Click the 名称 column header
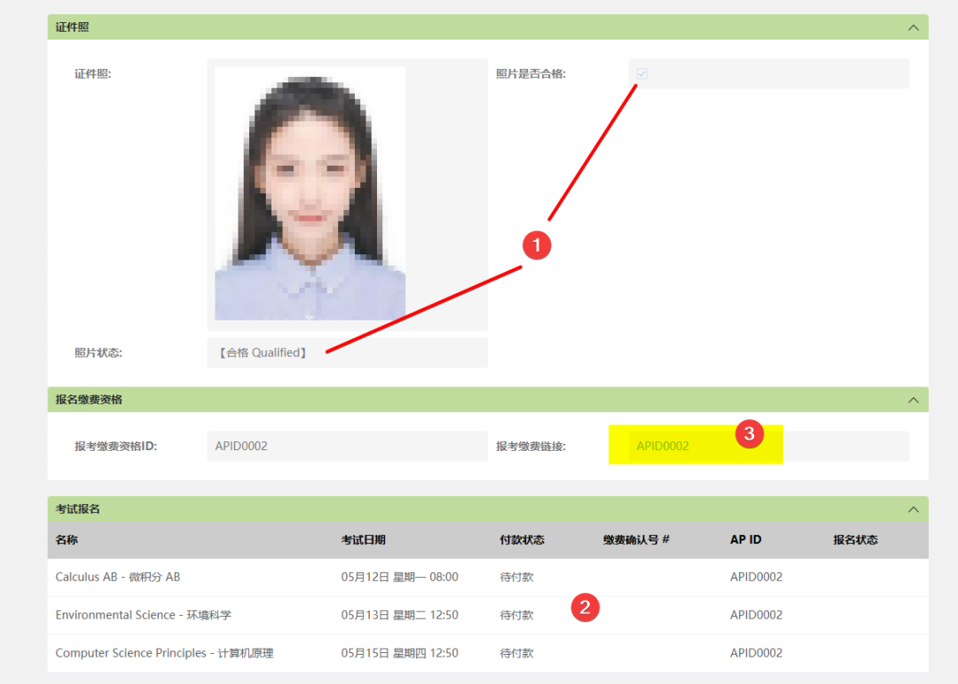This screenshot has height=684, width=958. click(67, 540)
